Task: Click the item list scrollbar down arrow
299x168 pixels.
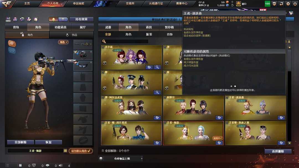Action: [289, 143]
